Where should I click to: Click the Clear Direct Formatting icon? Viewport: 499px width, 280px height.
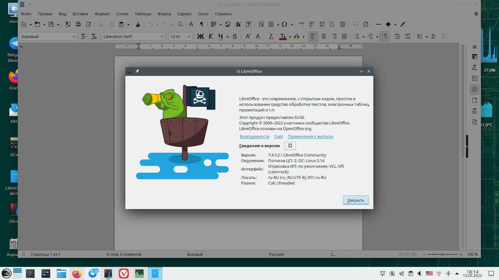click(x=271, y=36)
